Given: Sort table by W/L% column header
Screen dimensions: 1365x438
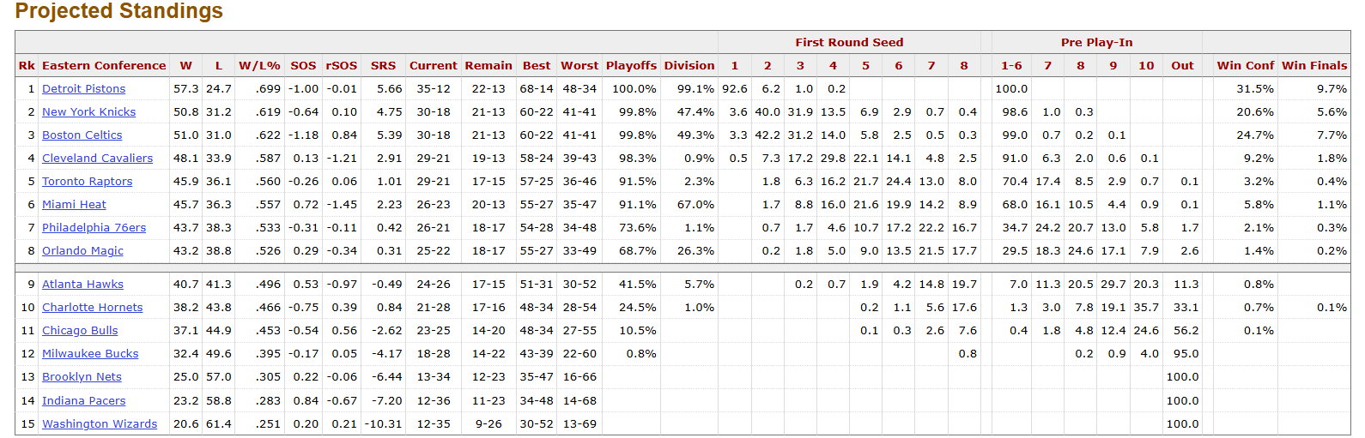Looking at the screenshot, I should [x=259, y=65].
